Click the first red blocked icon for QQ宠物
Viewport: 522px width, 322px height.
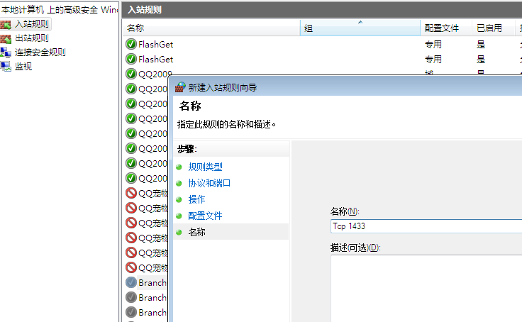[131, 193]
